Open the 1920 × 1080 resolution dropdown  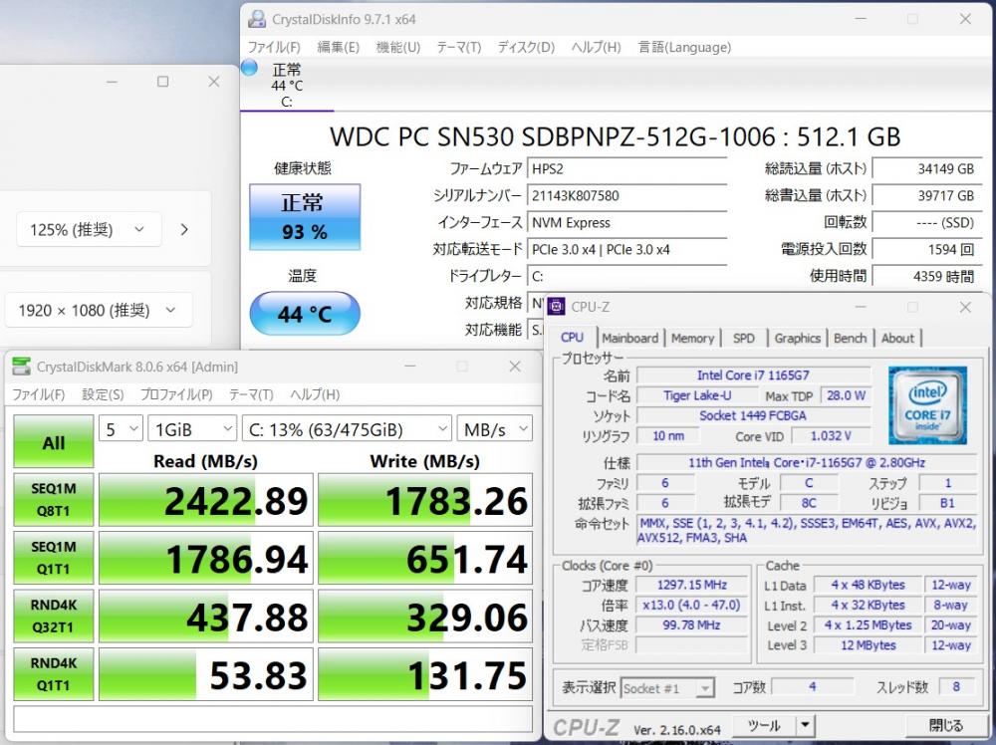[98, 310]
